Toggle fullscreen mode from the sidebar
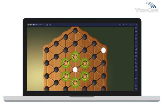162x111 pixels. (x=136, y=28)
